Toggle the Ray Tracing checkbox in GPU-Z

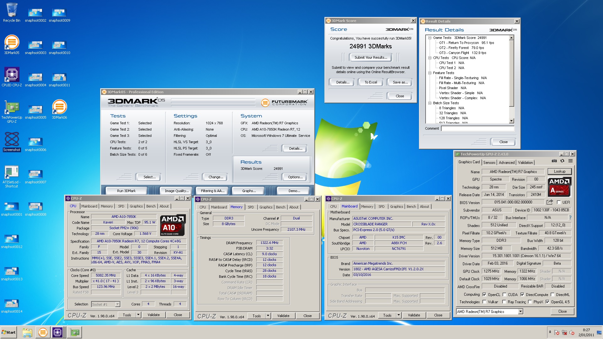click(504, 302)
